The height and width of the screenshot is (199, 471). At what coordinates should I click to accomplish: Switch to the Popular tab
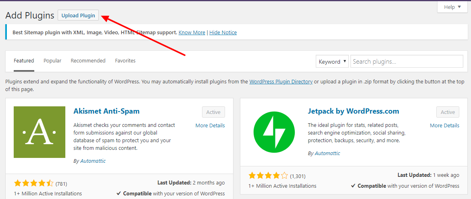[52, 61]
